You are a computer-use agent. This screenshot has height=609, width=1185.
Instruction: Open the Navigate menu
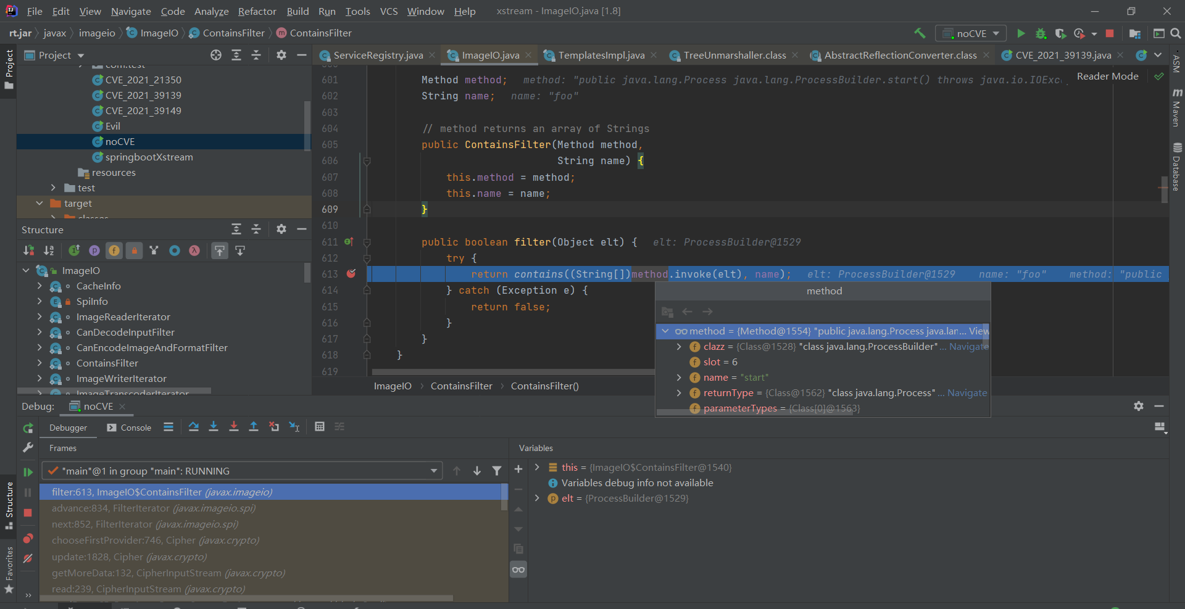pos(130,11)
